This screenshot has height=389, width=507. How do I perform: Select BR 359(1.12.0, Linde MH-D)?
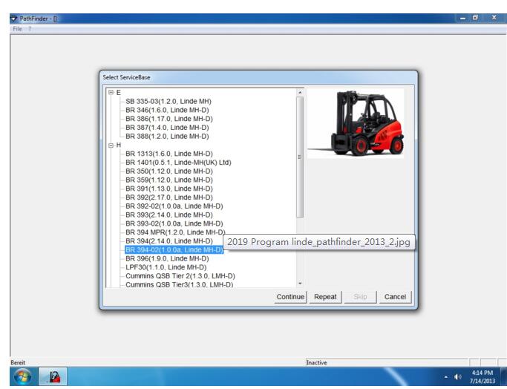coord(169,180)
